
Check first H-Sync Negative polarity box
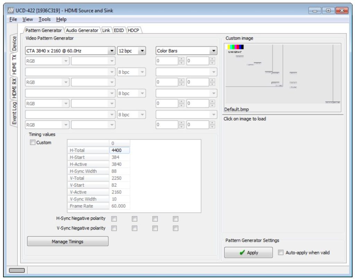[x=114, y=219]
